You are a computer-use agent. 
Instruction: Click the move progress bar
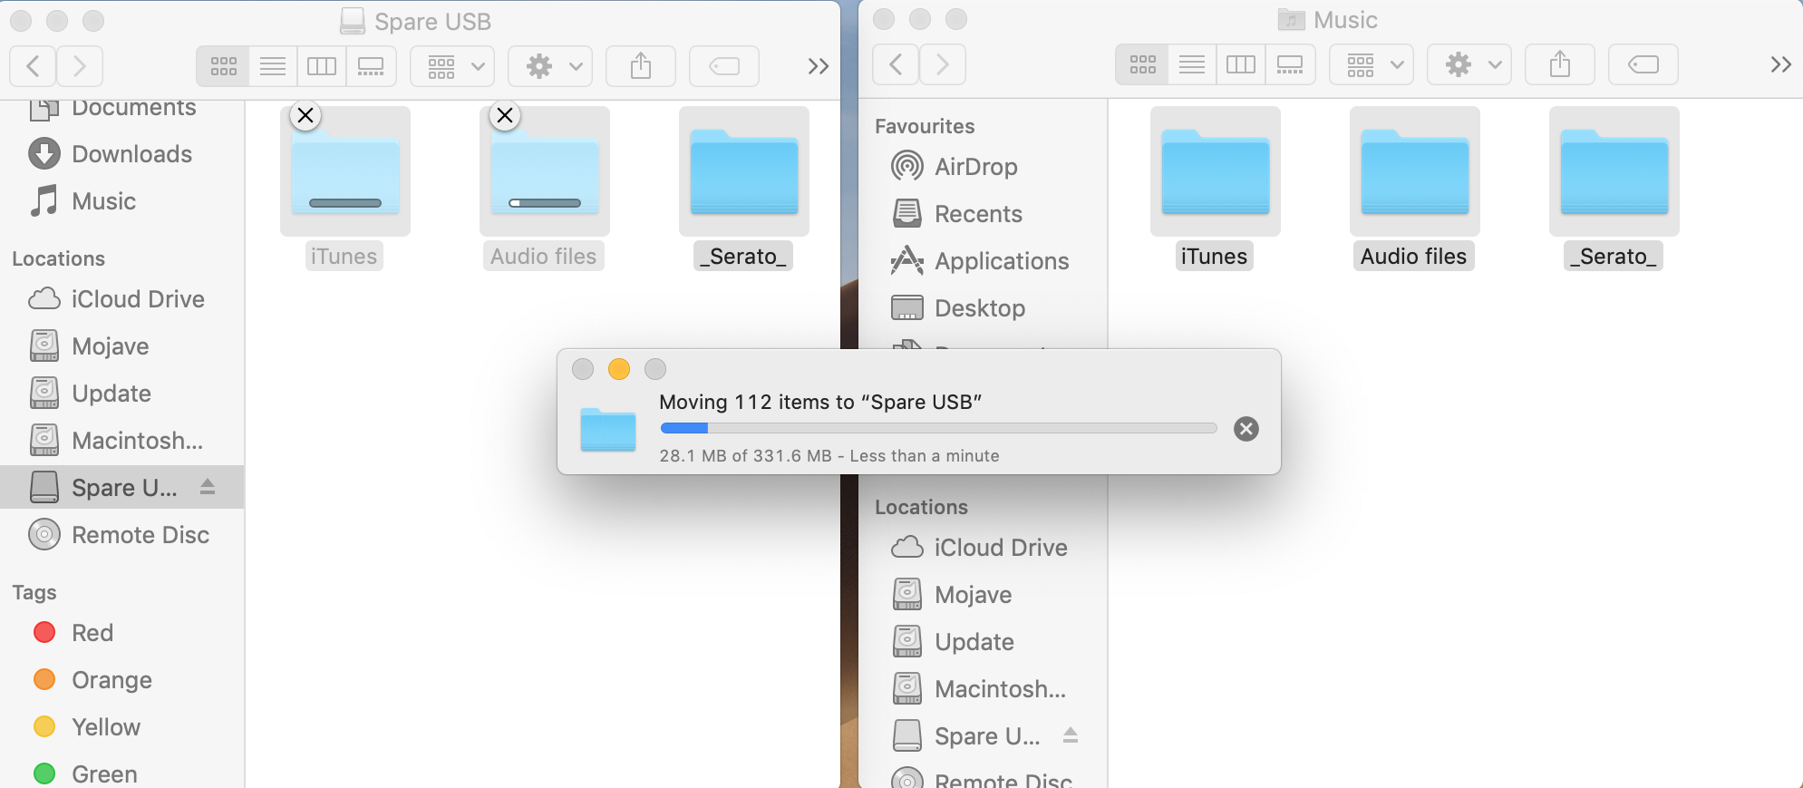[x=938, y=428]
